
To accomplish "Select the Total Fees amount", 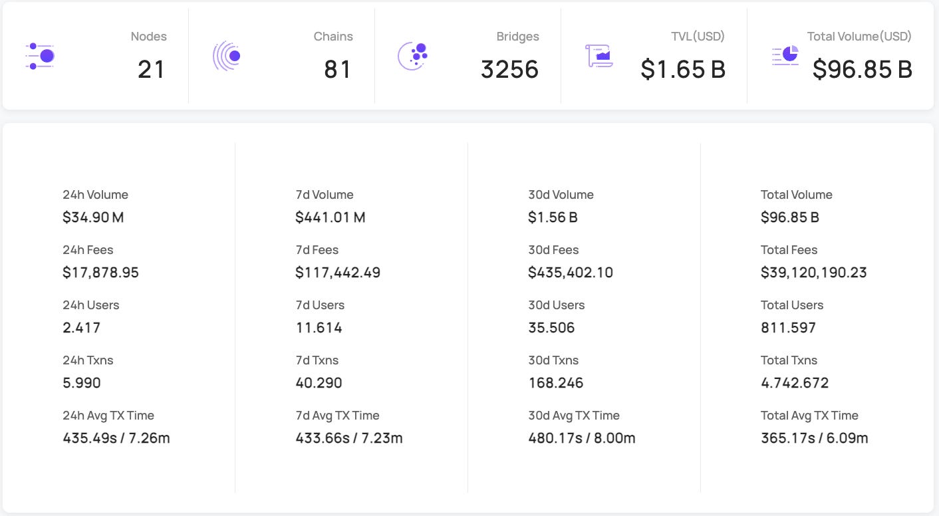I will (x=813, y=272).
